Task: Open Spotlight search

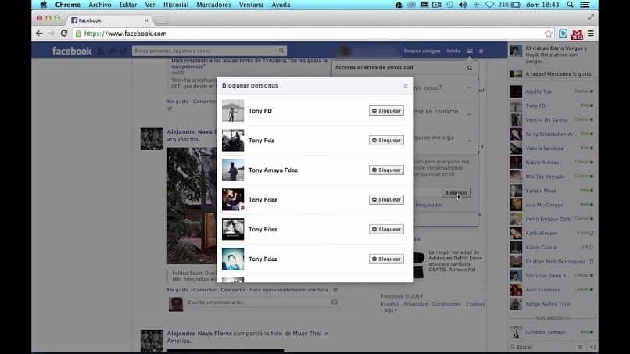Action: click(x=570, y=5)
